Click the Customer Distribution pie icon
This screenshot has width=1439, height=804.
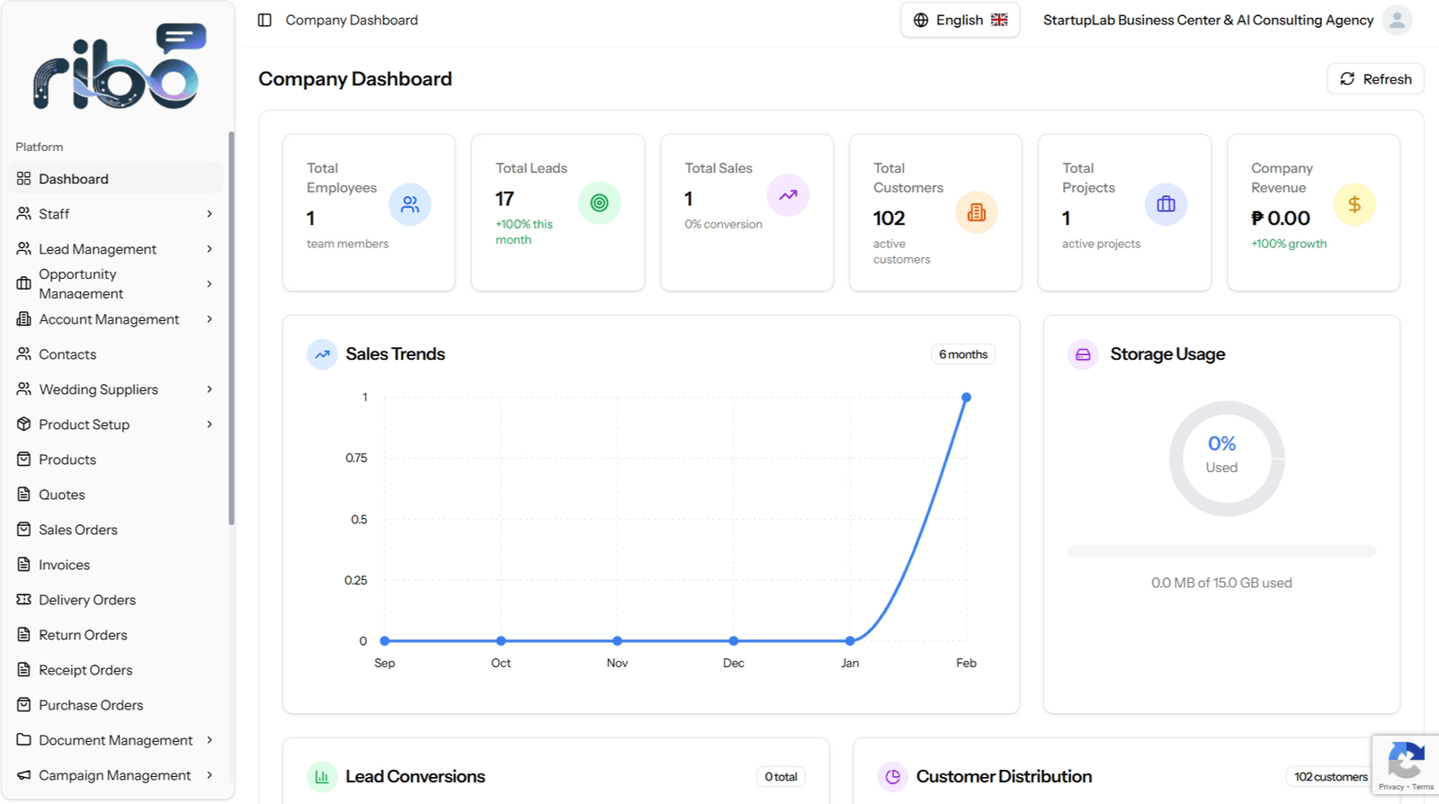pyautogui.click(x=892, y=777)
